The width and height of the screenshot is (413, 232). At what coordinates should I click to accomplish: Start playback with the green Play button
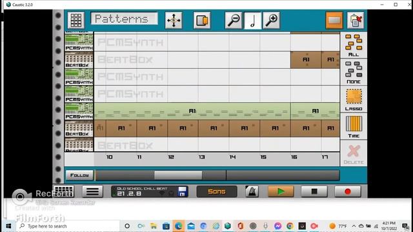281,191
